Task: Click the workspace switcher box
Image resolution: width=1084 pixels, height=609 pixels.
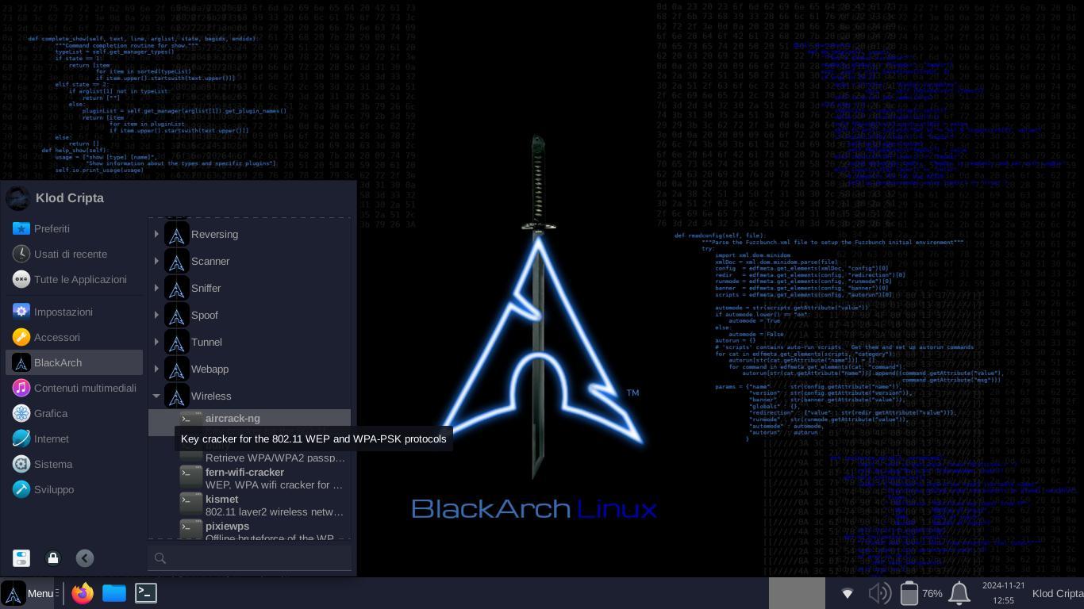Action: [x=797, y=593]
